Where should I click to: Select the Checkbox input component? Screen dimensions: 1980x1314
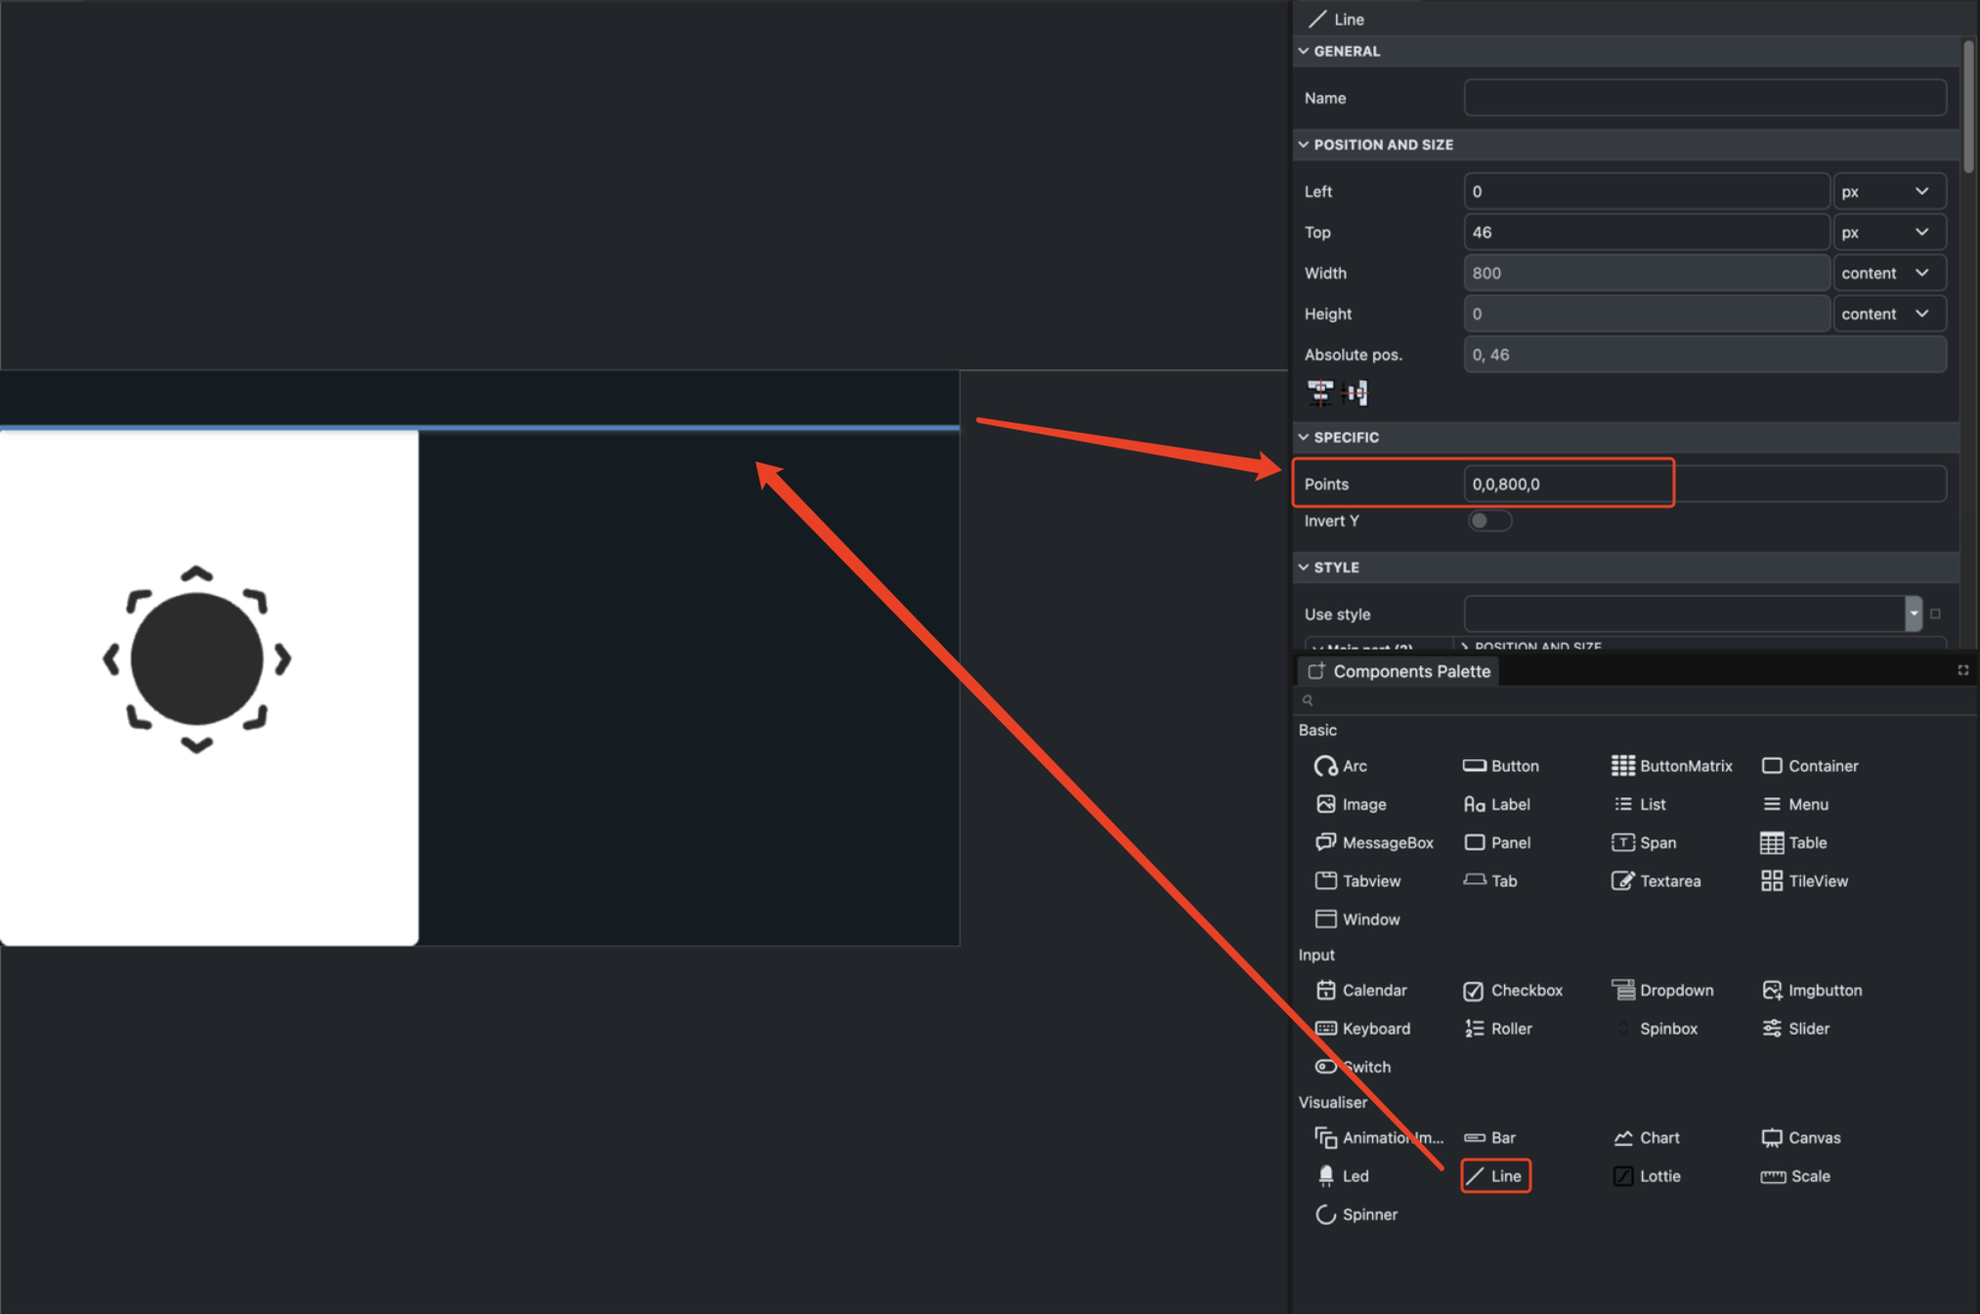(1513, 990)
